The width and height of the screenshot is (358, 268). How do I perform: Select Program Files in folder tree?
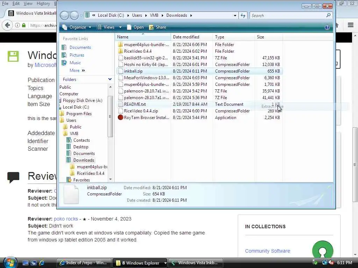click(x=79, y=114)
